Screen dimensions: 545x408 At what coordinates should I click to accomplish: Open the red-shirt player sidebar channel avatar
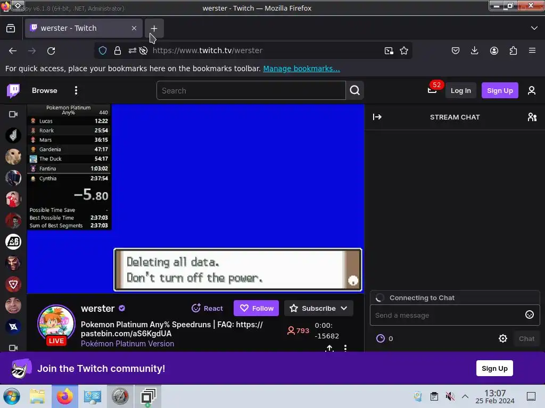(13, 199)
